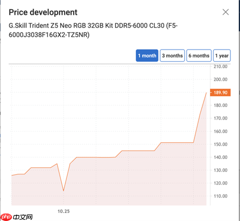Click the 110.00 price axis label
This screenshot has width=240, height=221.
[220, 196]
